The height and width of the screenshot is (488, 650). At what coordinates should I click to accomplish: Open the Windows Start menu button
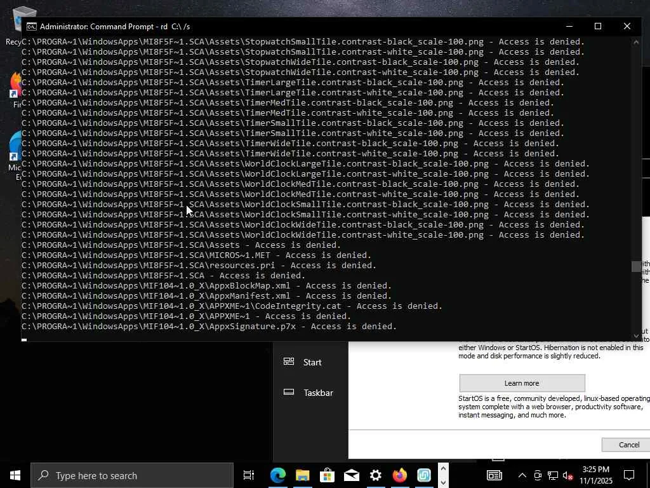[x=15, y=475]
